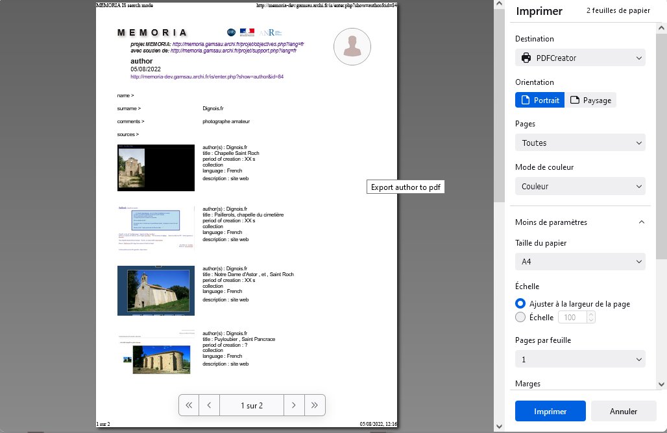This screenshot has height=433, width=667.
Task: Open the Pages par feuille dropdown
Action: (x=580, y=359)
